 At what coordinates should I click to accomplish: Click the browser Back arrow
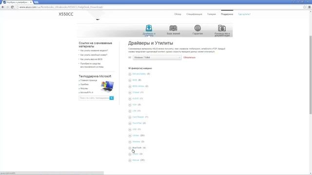tap(3, 7)
